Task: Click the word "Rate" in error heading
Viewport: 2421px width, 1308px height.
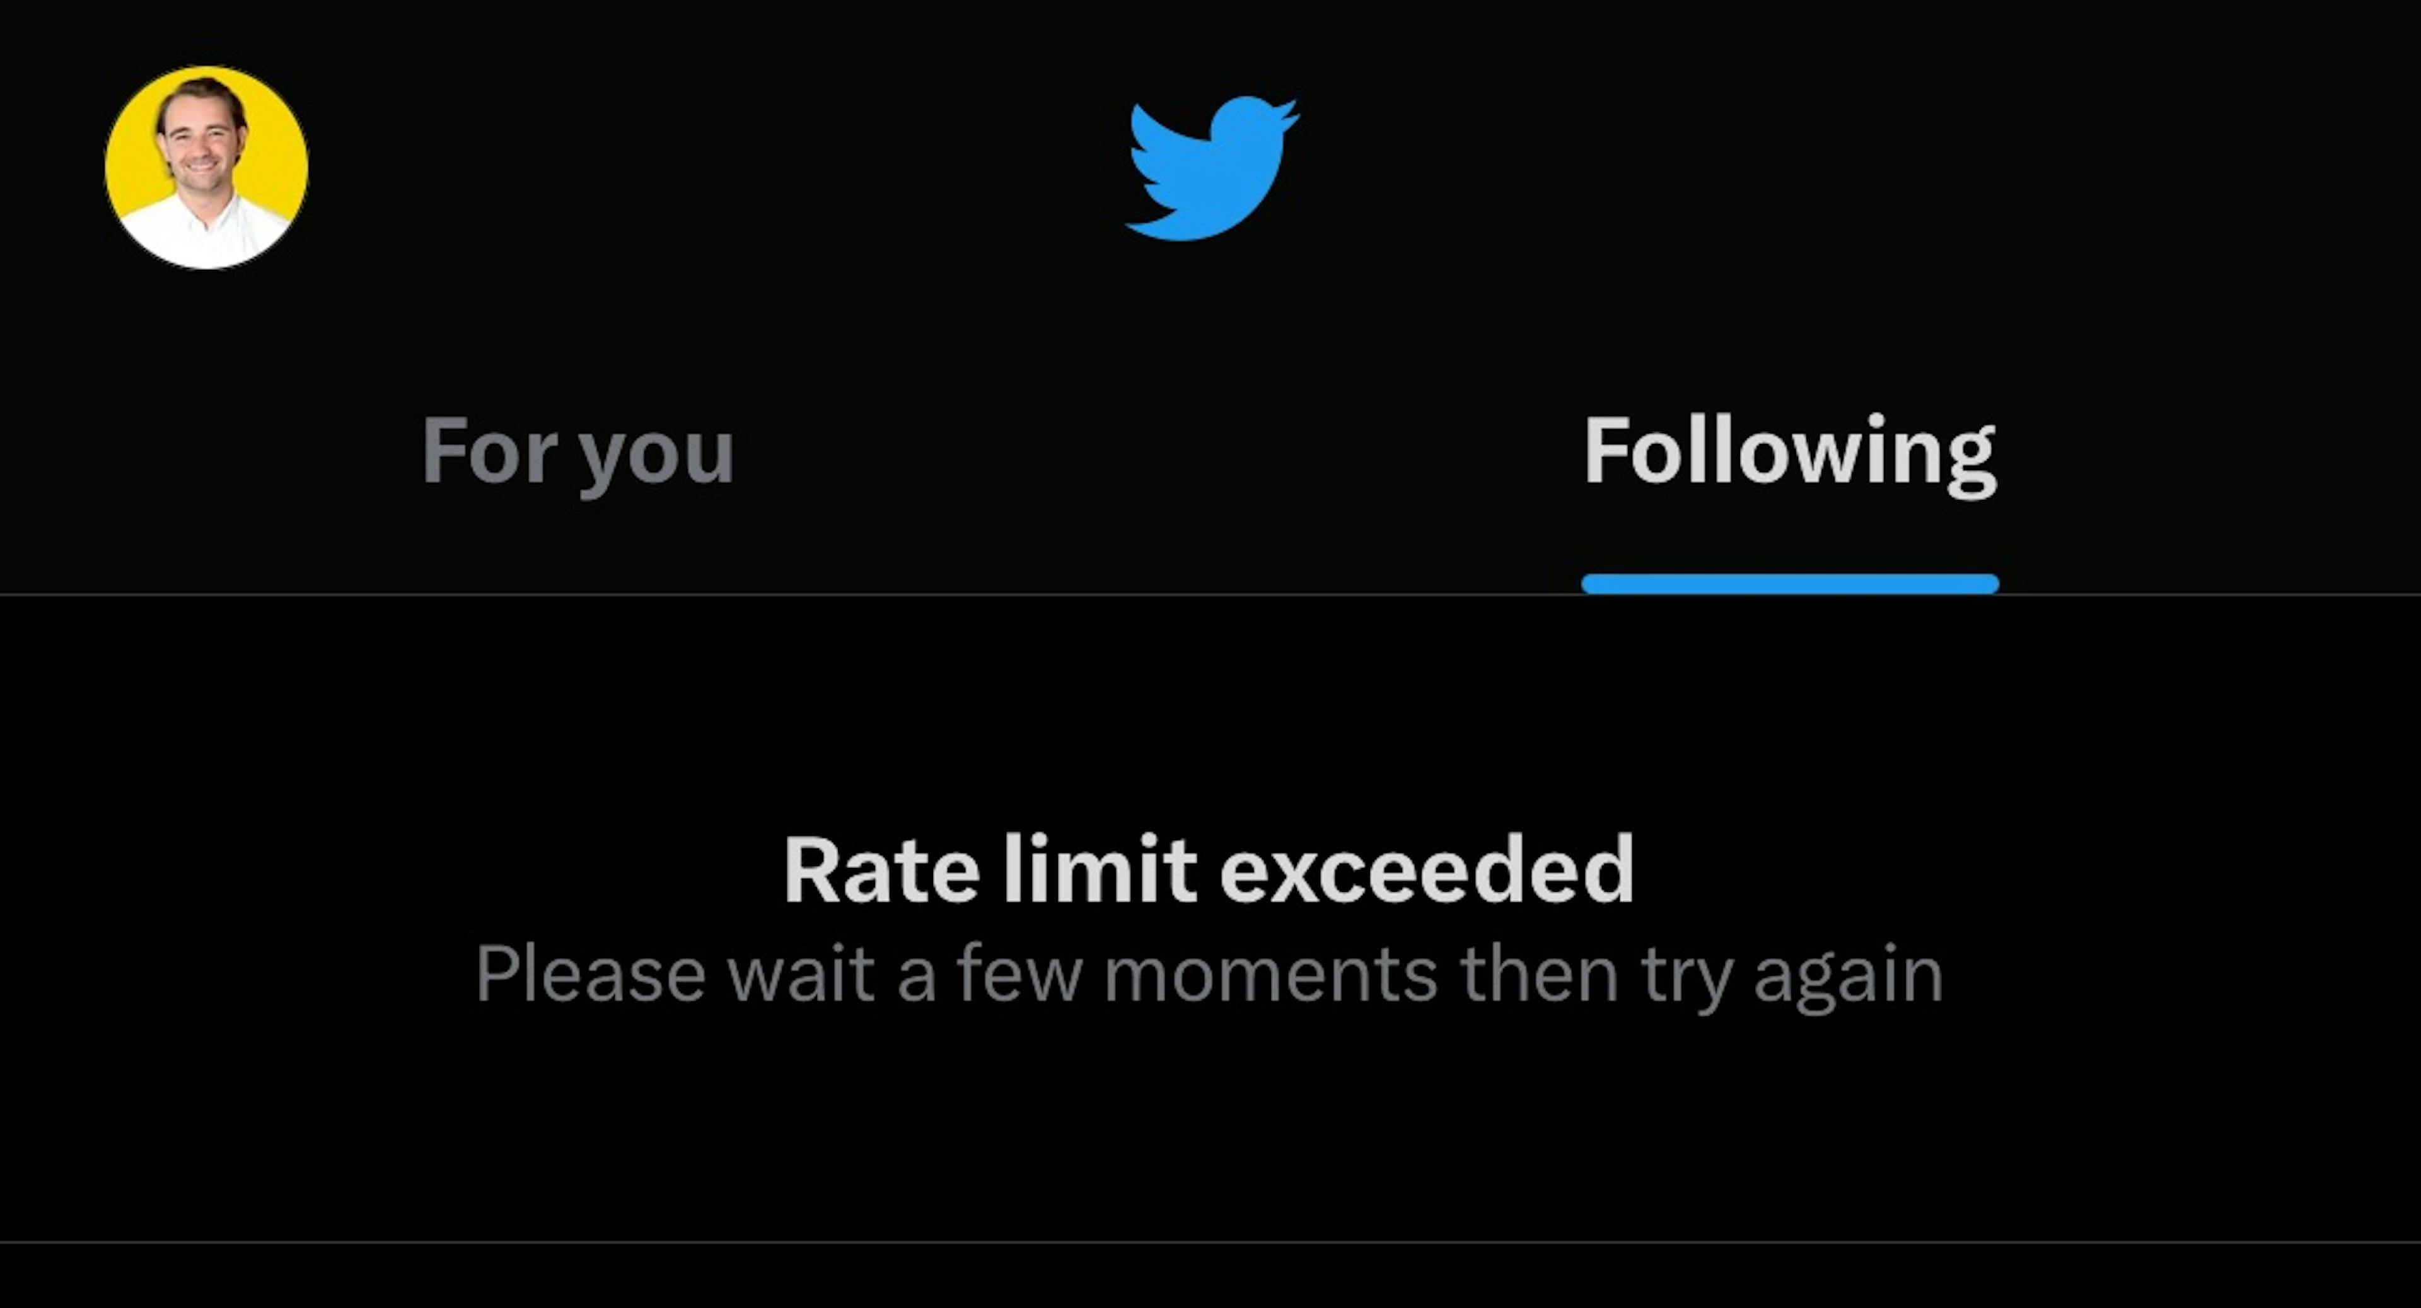Action: point(881,870)
